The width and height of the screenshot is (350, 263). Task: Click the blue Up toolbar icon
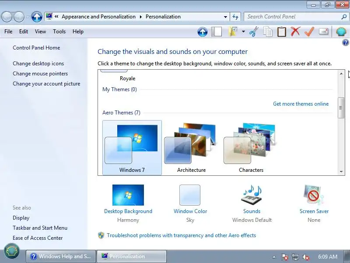coord(203,32)
